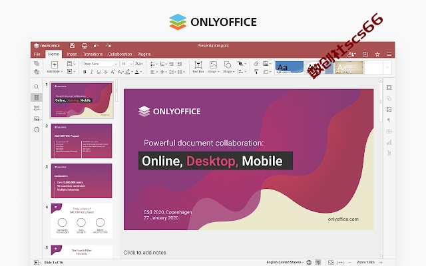Image resolution: width=426 pixels, height=266 pixels.
Task: Open Text Art settings in the right sidebar
Action: (x=389, y=154)
